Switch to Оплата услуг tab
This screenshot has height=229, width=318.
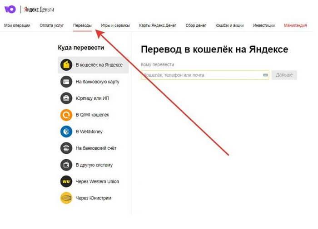point(52,25)
